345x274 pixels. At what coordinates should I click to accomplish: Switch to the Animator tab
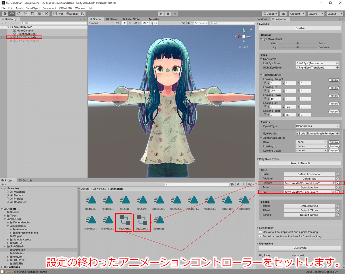pyautogui.click(x=152, y=19)
